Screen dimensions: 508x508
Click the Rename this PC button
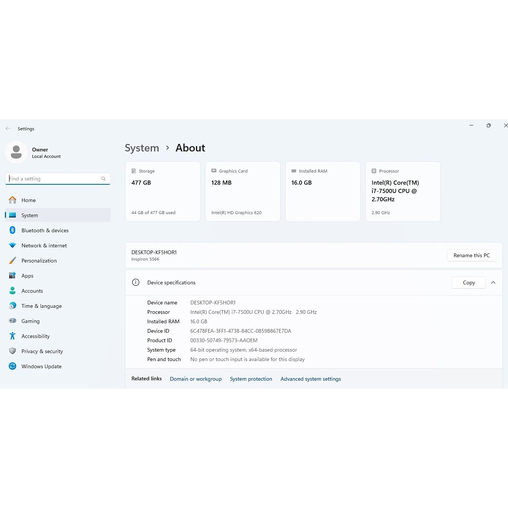pos(471,255)
